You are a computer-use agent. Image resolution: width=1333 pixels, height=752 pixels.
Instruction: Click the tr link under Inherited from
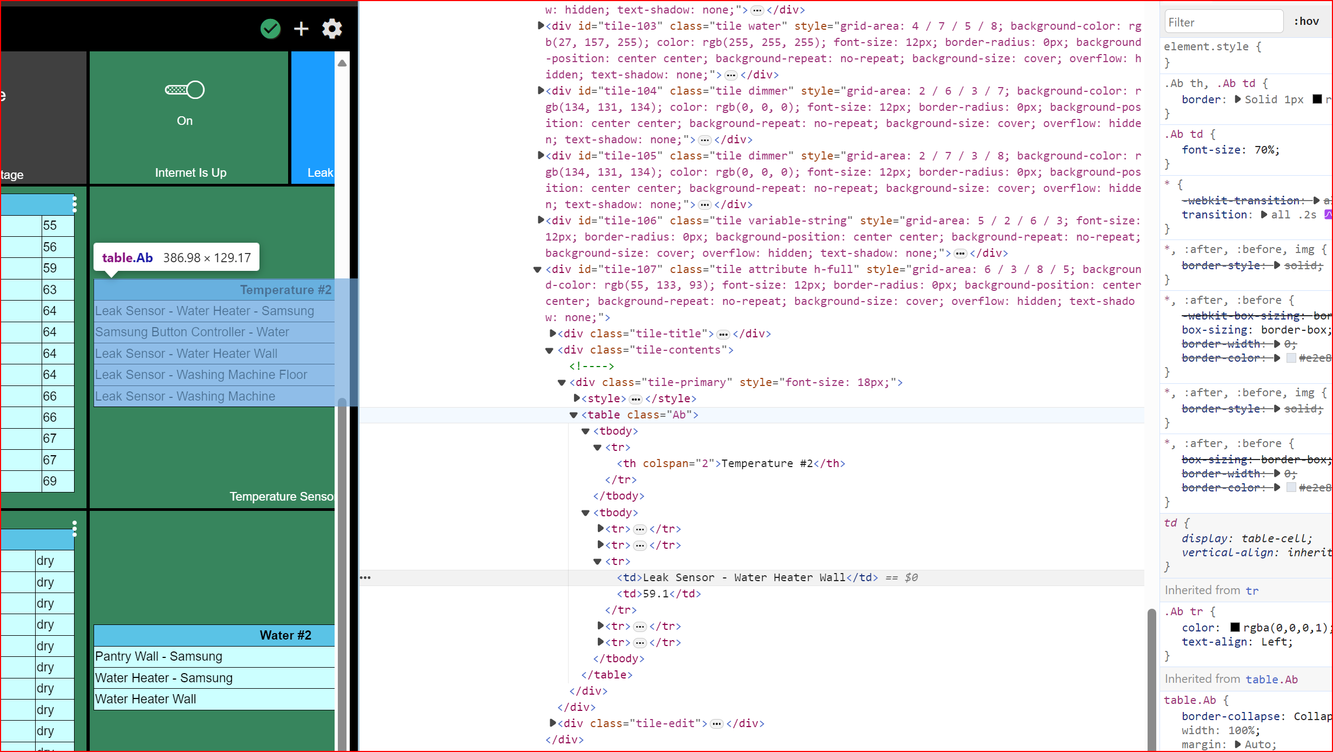click(x=1251, y=590)
